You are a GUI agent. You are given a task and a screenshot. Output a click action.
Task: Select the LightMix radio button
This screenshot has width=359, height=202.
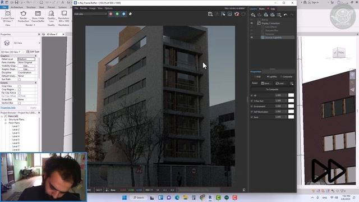coord(268,77)
